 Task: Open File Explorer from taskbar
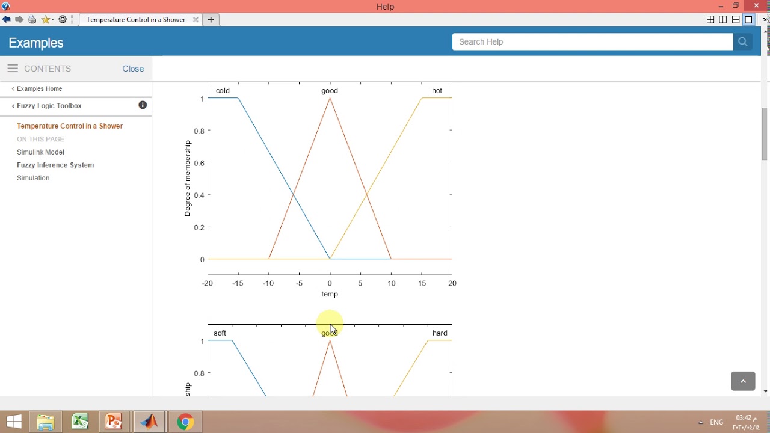point(46,422)
